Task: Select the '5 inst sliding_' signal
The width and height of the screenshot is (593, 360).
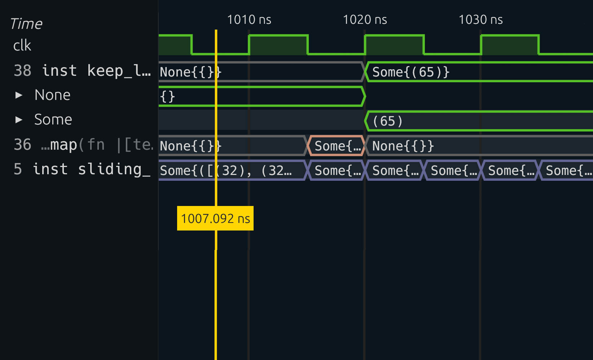Action: [x=82, y=169]
